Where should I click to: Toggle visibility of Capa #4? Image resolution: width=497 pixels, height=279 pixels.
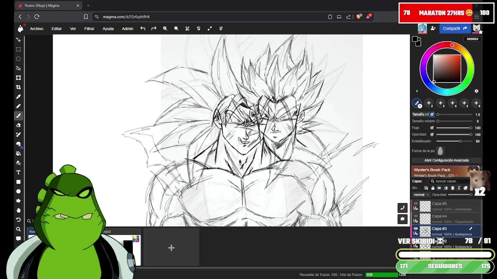pos(415,216)
